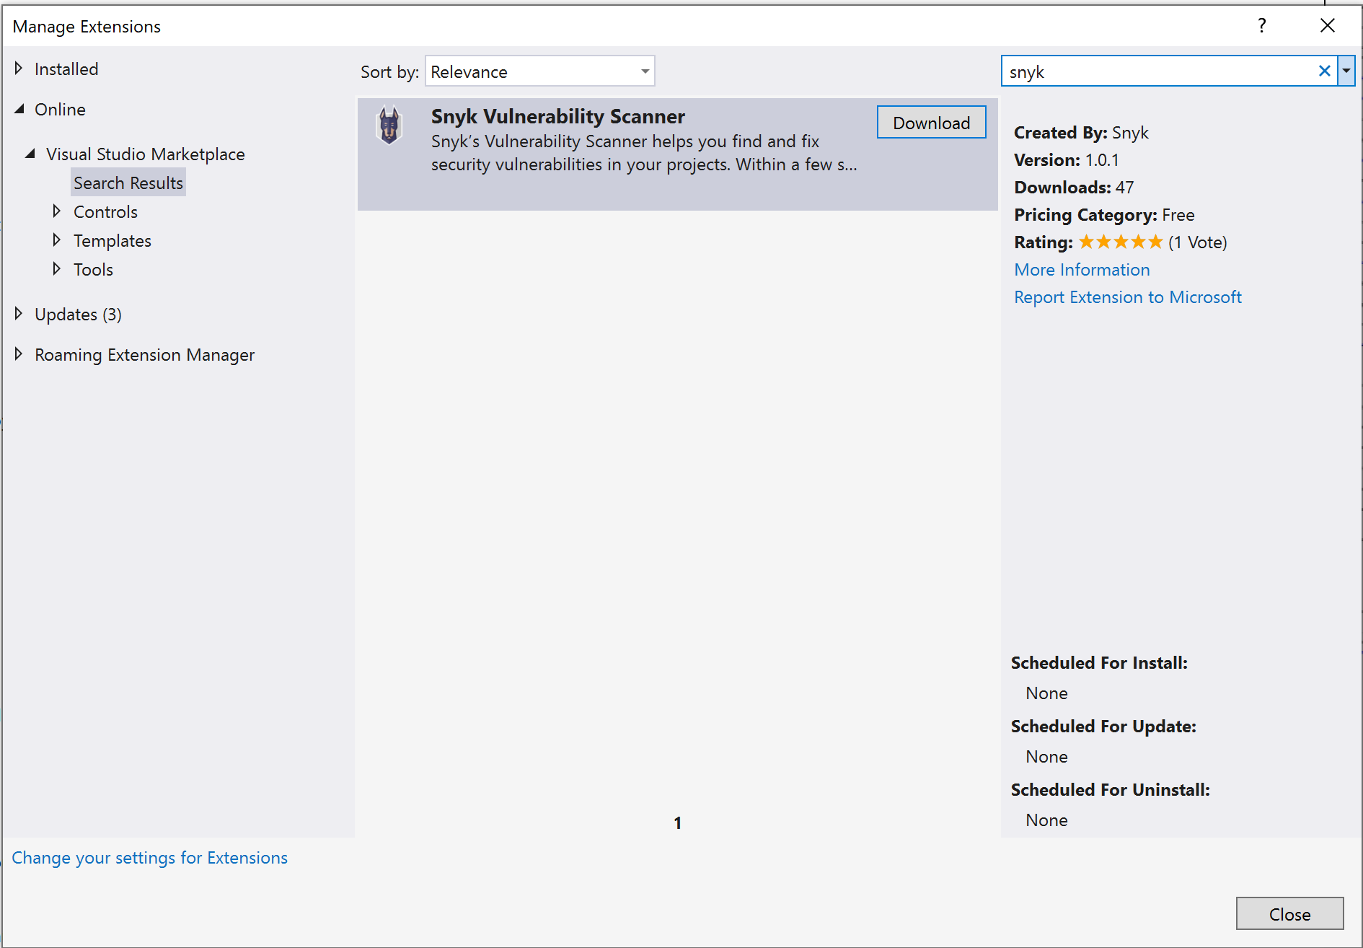1363x948 pixels.
Task: Click the Close button
Action: click(x=1289, y=914)
